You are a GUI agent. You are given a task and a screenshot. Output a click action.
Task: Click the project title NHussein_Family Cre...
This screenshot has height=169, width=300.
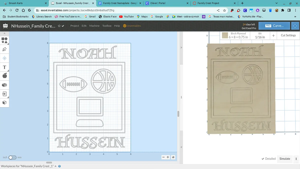point(33,26)
